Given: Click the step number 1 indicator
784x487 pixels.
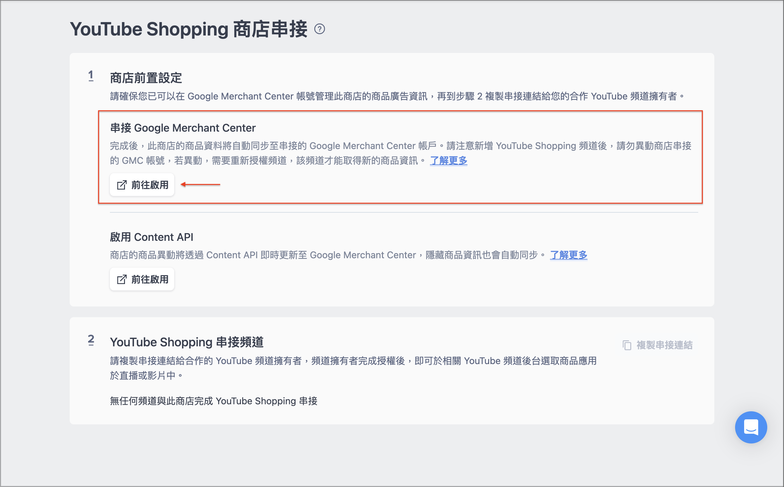Looking at the screenshot, I should pos(91,76).
